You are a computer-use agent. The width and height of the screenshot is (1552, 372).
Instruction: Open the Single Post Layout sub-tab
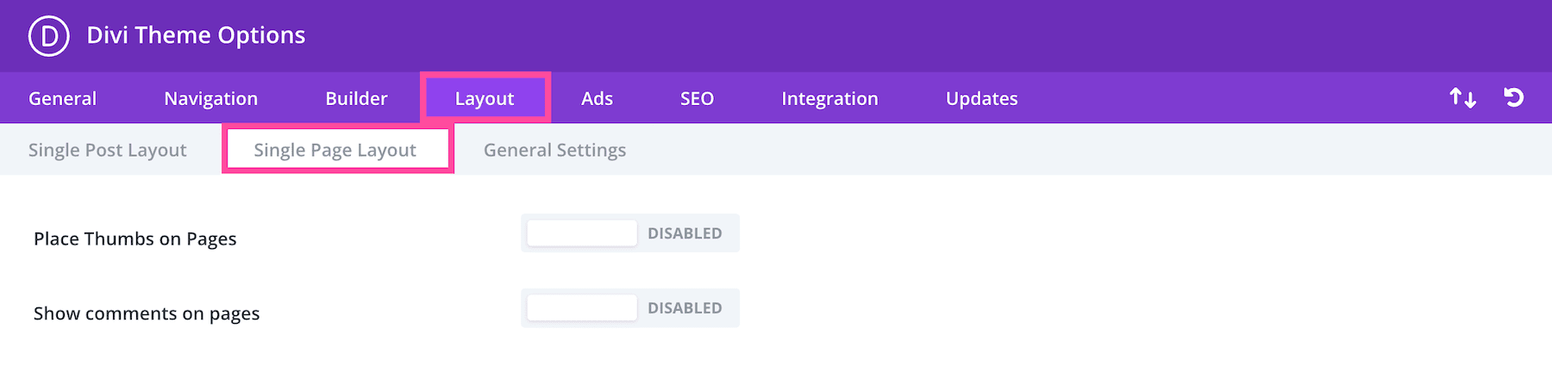[x=108, y=150]
